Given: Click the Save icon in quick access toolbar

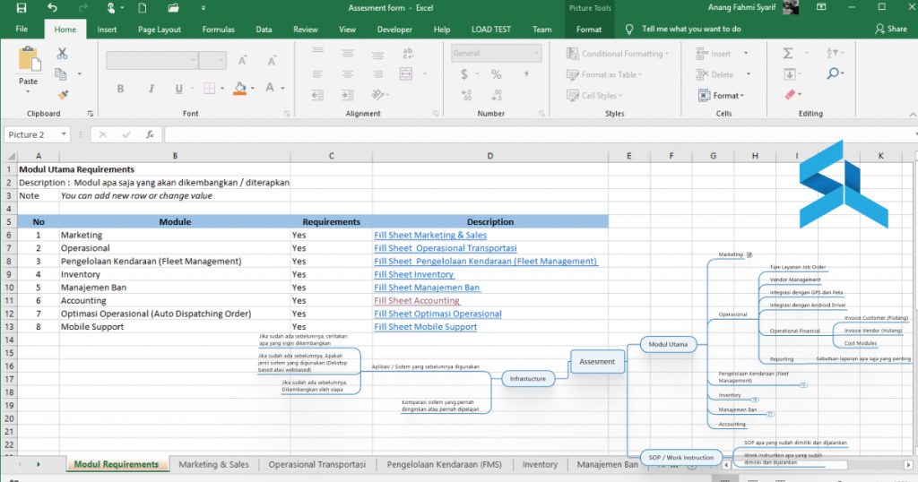Looking at the screenshot, I should (x=22, y=7).
